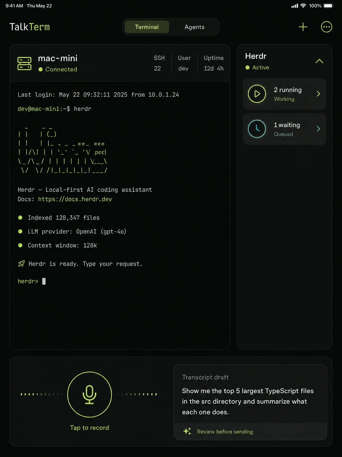This screenshot has width=342, height=457.
Task: Click the Last login line
Action: click(x=98, y=95)
